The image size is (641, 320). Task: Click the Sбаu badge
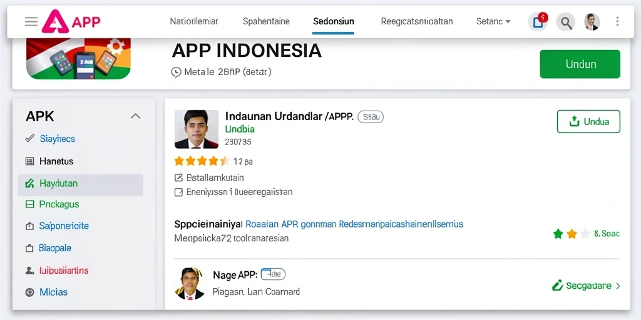click(x=371, y=117)
